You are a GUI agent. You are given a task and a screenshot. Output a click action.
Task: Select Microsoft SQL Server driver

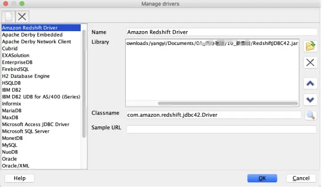(x=41, y=131)
